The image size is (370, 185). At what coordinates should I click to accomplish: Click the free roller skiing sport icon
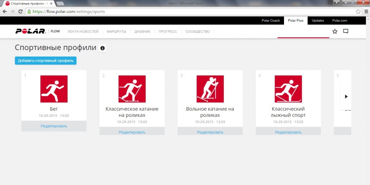coord(210,89)
